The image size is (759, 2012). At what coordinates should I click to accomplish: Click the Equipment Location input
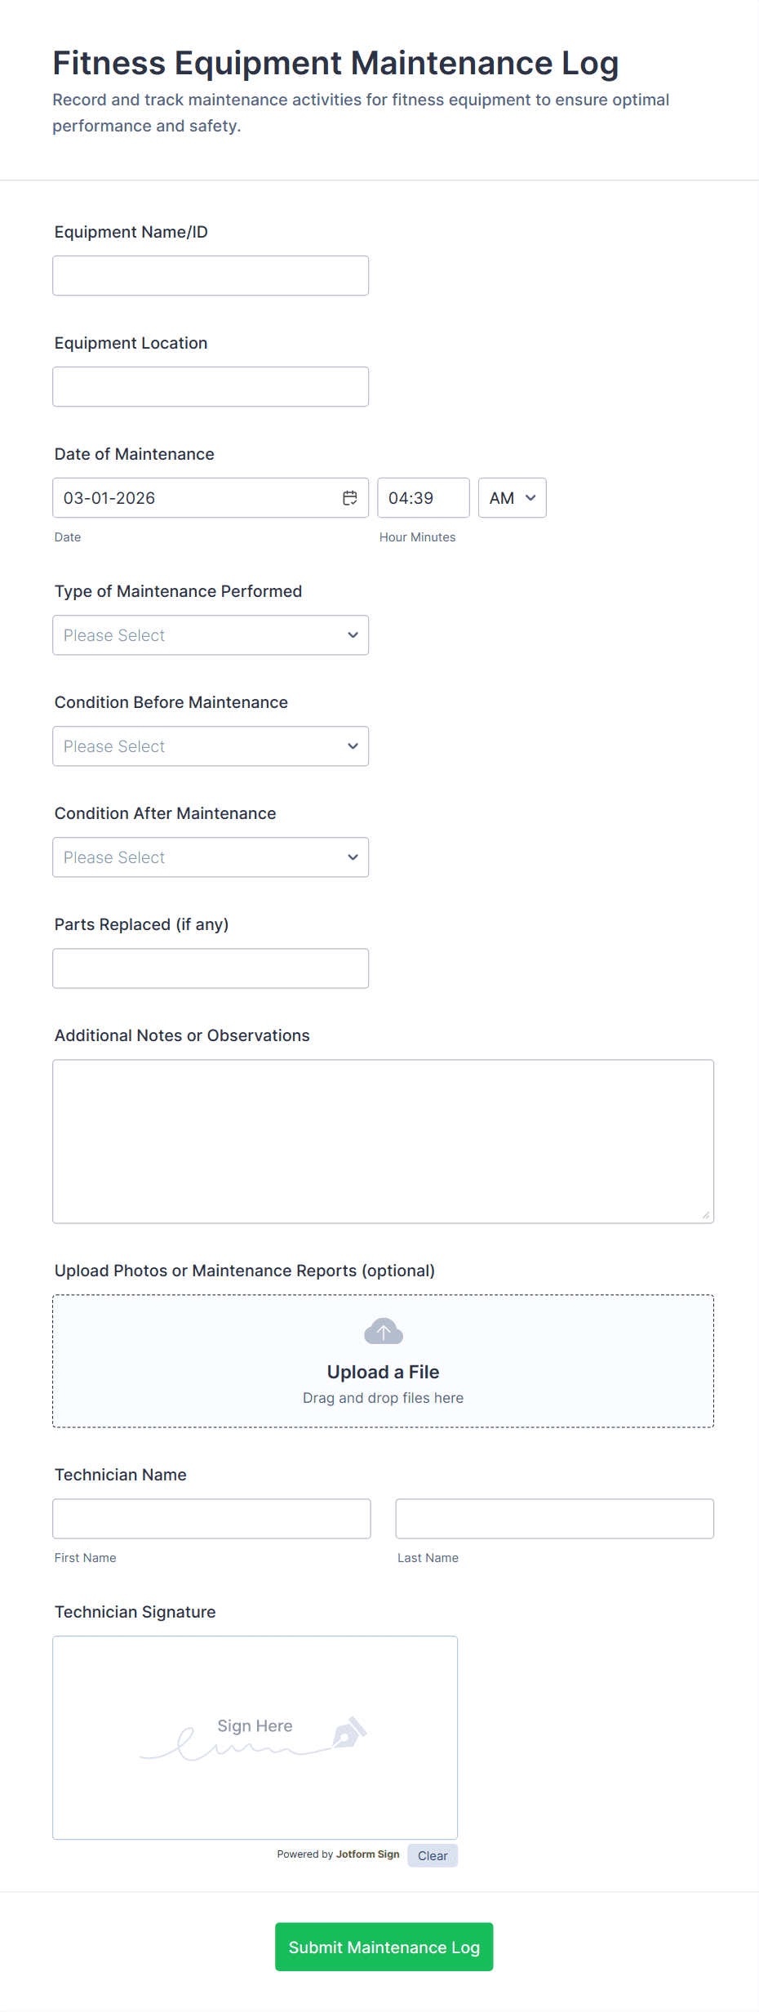[211, 387]
